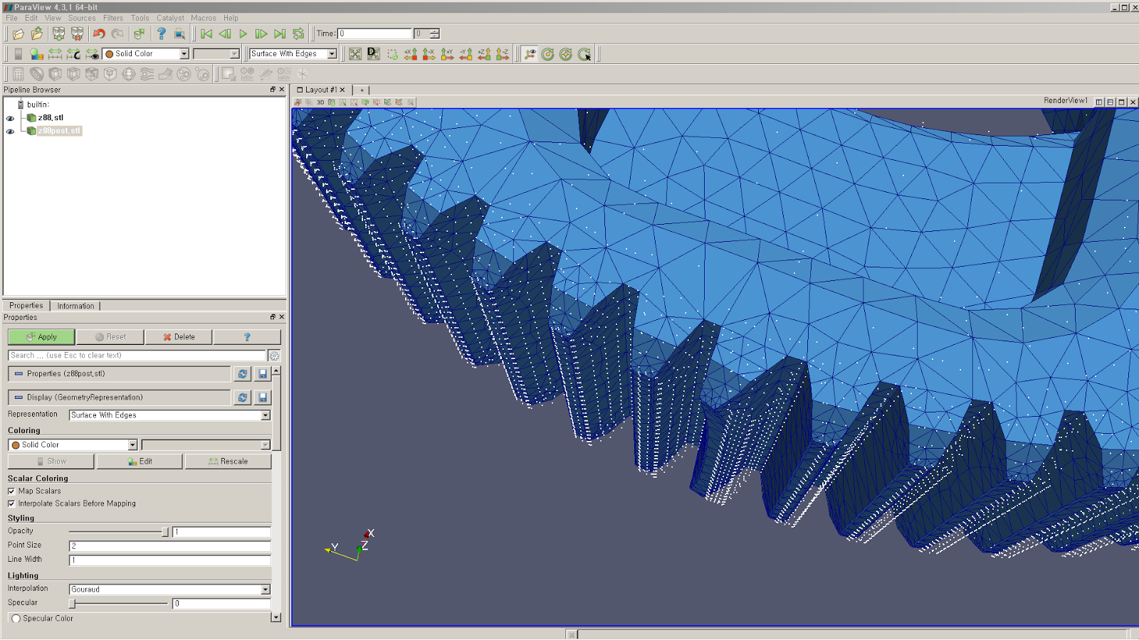Toggle the orientation axes visibility icon
This screenshot has width=1139, height=640.
[528, 53]
